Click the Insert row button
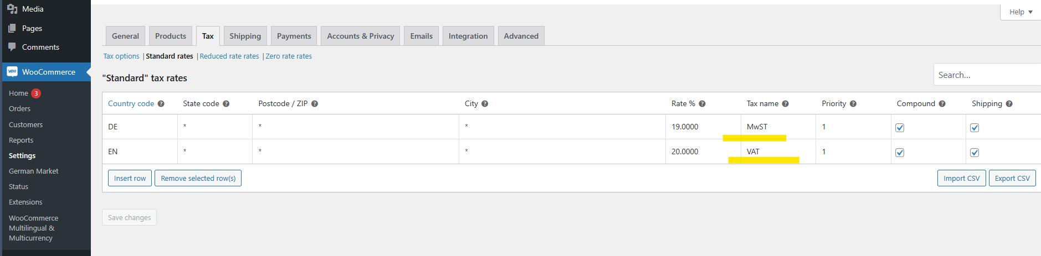This screenshot has width=1041, height=256. (x=130, y=178)
